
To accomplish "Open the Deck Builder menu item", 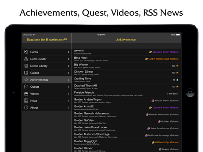I will click(x=47, y=59).
